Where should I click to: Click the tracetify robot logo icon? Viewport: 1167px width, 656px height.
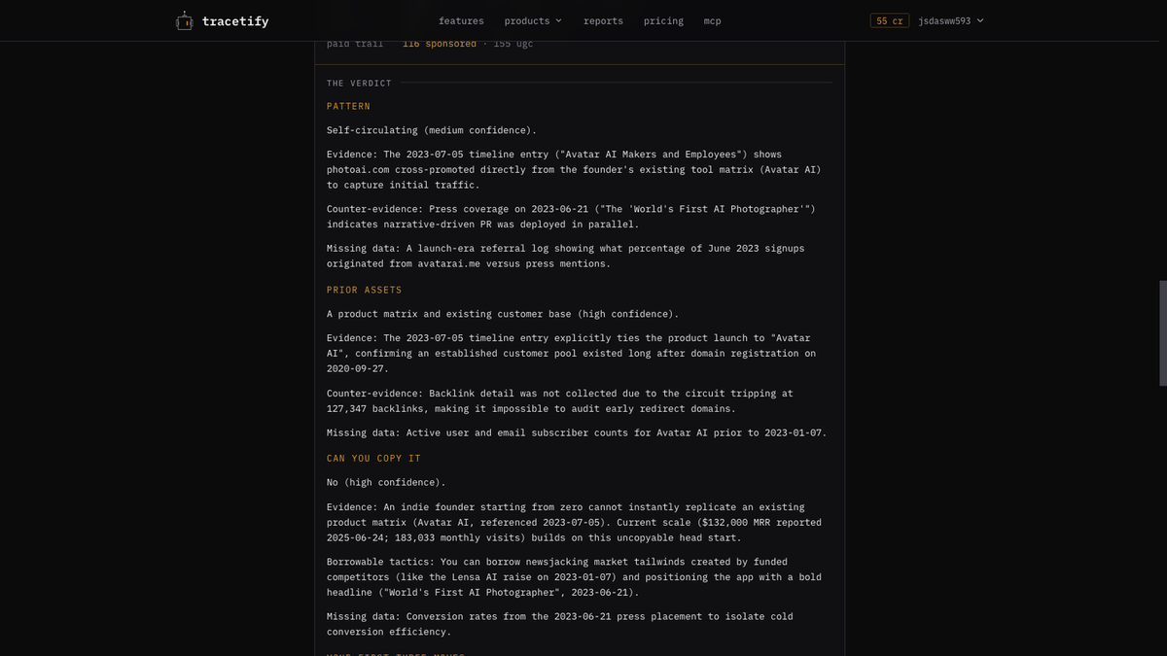185,20
